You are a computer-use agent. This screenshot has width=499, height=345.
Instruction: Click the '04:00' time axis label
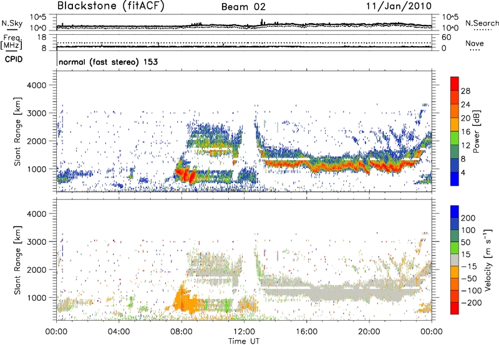click(119, 332)
